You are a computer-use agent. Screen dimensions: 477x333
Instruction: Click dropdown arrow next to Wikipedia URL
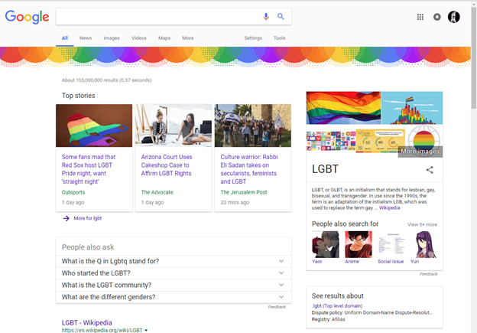146,330
